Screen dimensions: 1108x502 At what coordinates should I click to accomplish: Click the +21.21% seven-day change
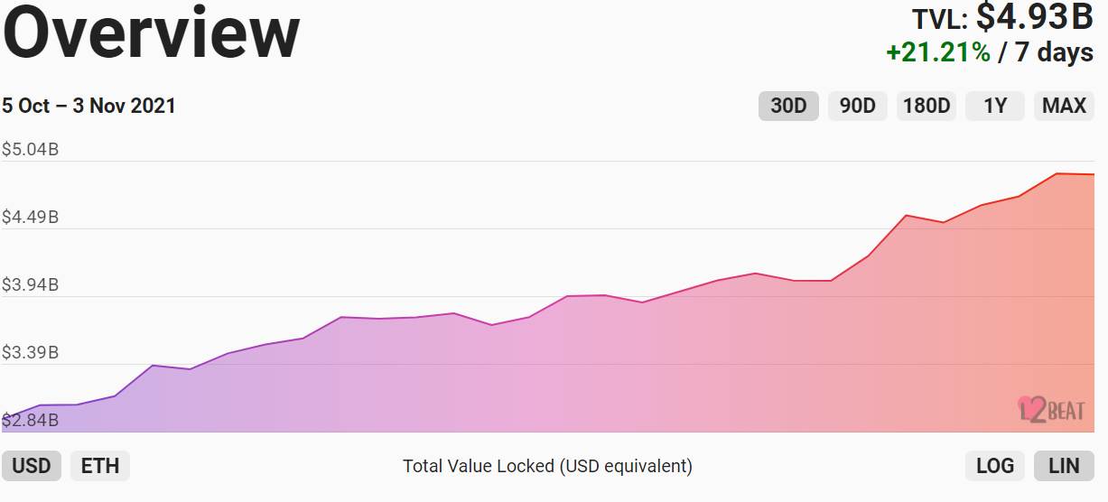[938, 52]
